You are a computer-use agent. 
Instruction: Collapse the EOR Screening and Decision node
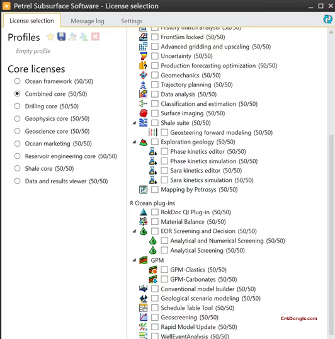(x=134, y=231)
